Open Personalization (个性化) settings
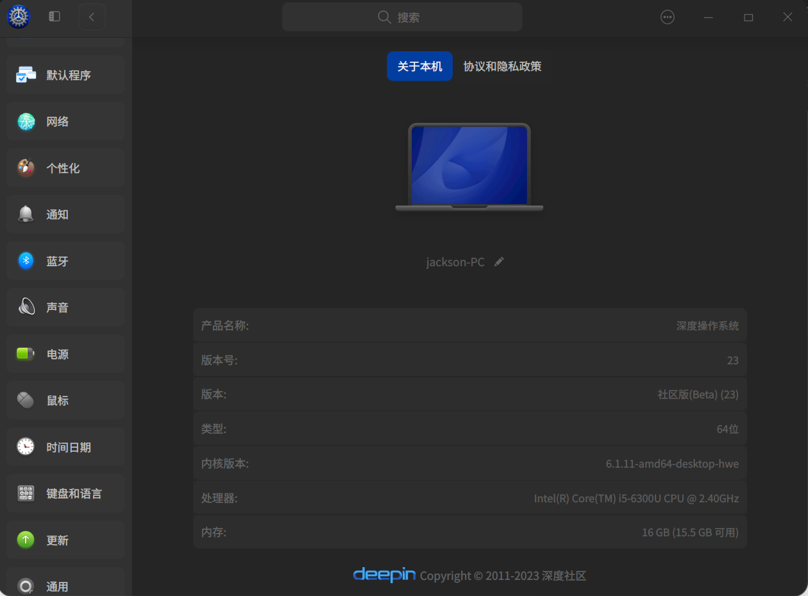 (x=65, y=168)
